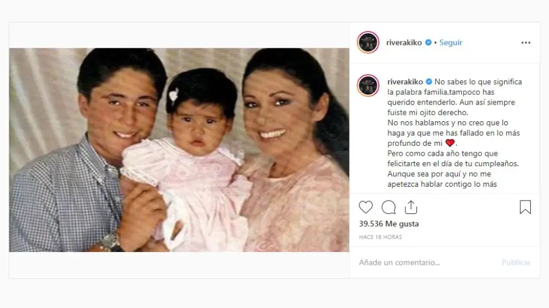Focus the Añade un comentario field
Screen dimensions: 549x308
coord(428,263)
